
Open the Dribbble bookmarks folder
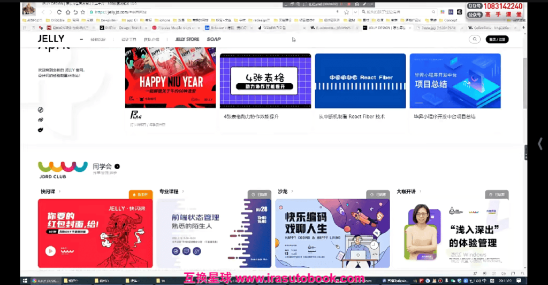[x=56, y=20]
